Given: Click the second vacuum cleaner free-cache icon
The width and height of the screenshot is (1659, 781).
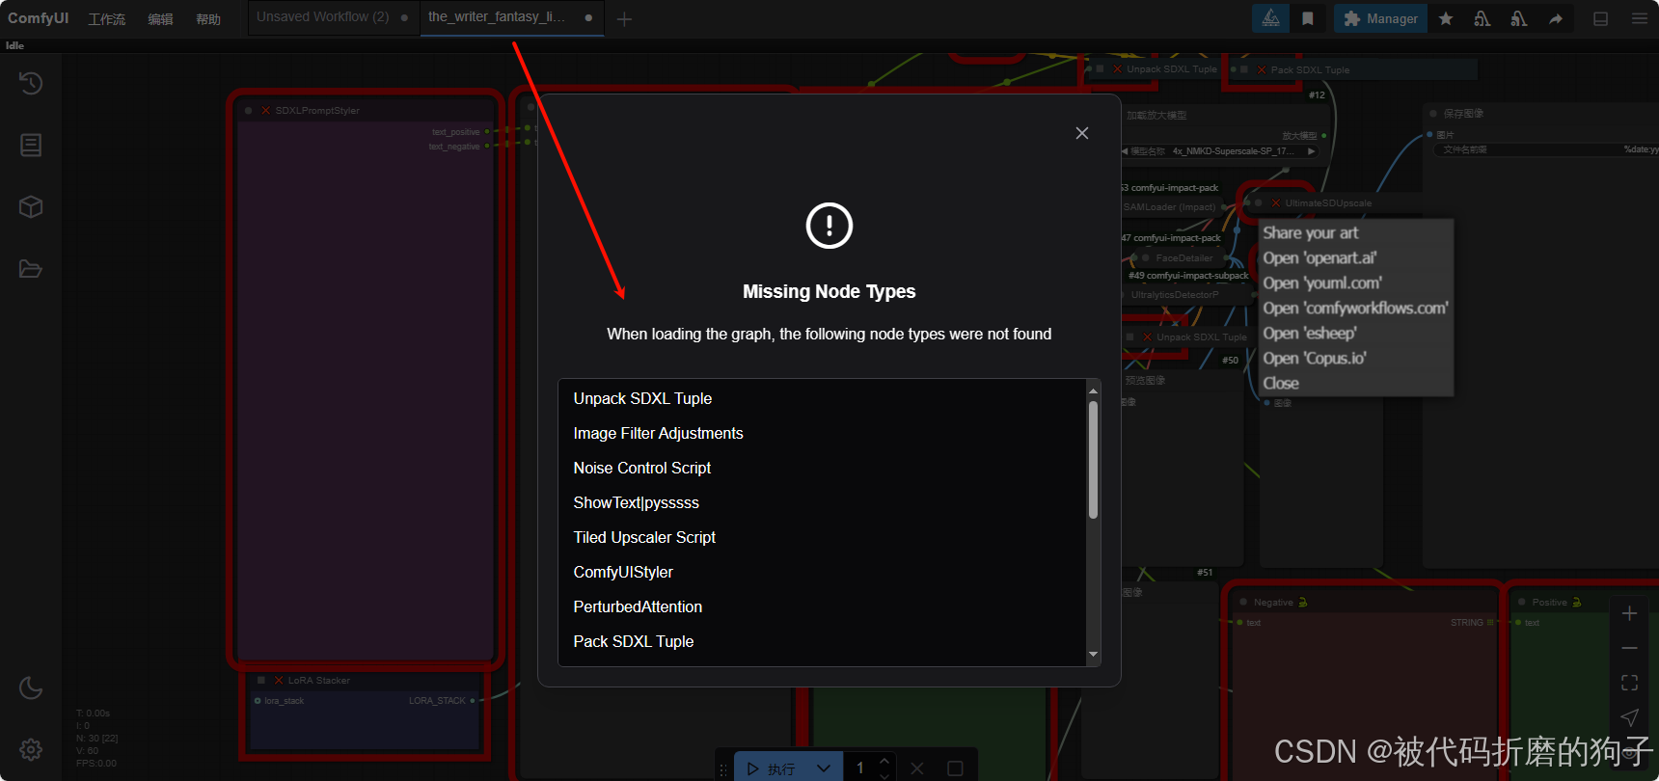Looking at the screenshot, I should pyautogui.click(x=1519, y=18).
